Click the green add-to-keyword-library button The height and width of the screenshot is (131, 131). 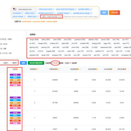(36, 63)
